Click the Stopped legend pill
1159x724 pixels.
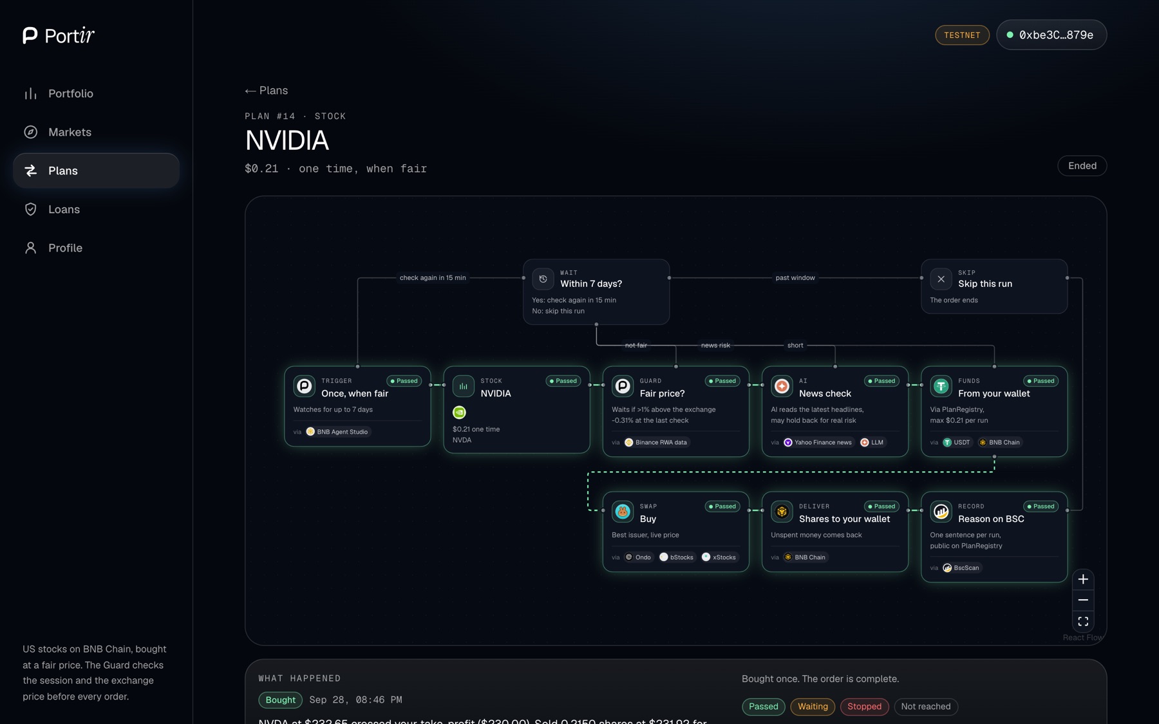pyautogui.click(x=864, y=707)
